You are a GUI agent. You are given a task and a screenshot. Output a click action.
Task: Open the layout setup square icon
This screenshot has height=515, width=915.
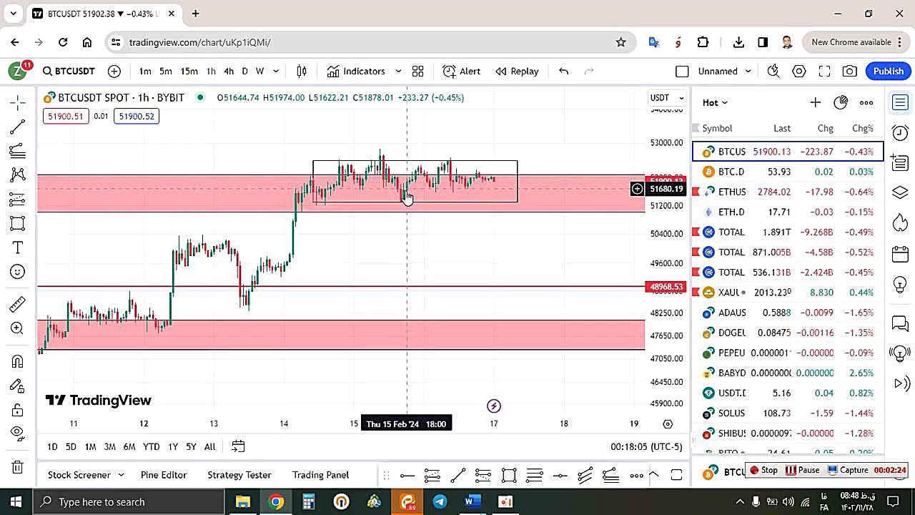pos(682,71)
